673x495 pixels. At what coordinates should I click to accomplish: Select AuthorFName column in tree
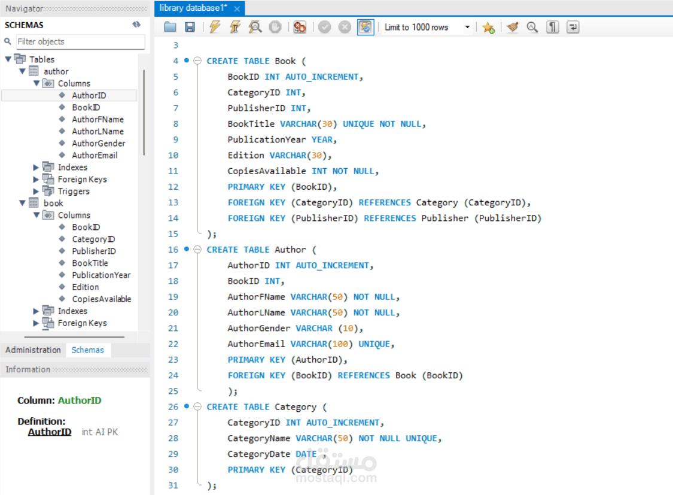pos(98,119)
